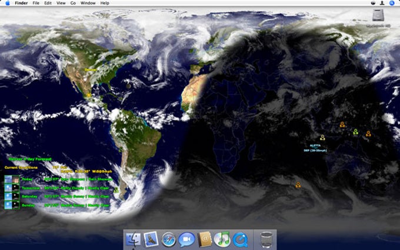Open the Go menu
The width and height of the screenshot is (400, 250).
73,3
